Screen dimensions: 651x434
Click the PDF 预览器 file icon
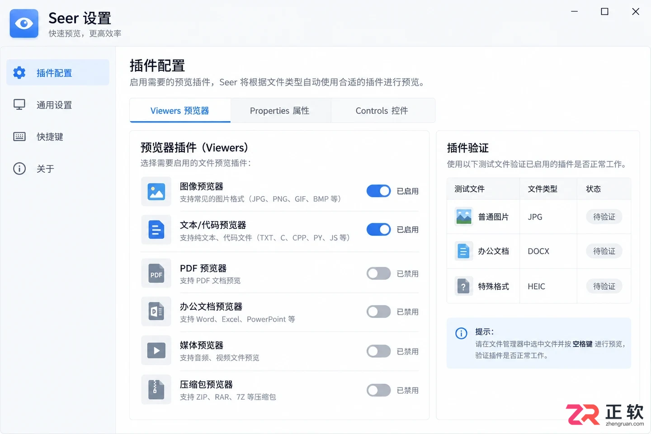(156, 273)
